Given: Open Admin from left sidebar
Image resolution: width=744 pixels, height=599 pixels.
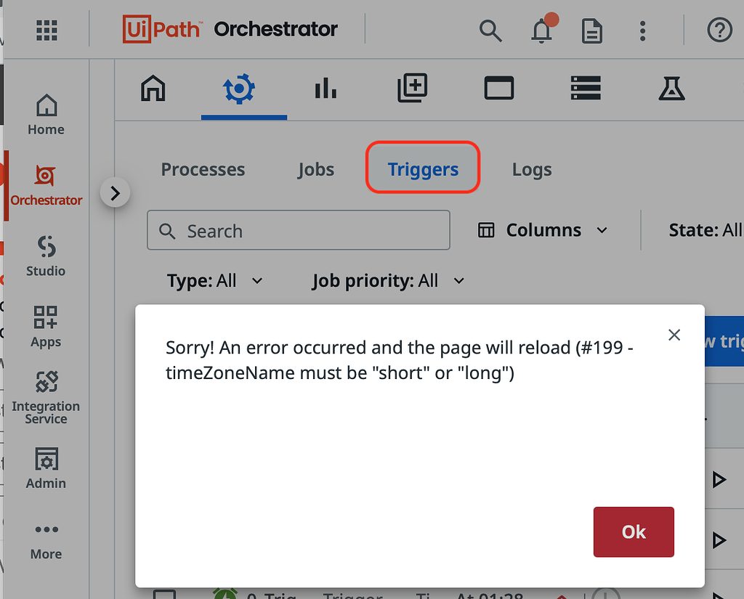Looking at the screenshot, I should pyautogui.click(x=46, y=468).
